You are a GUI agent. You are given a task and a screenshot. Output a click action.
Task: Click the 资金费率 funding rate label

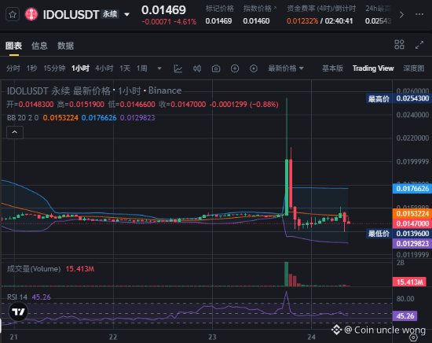321,9
